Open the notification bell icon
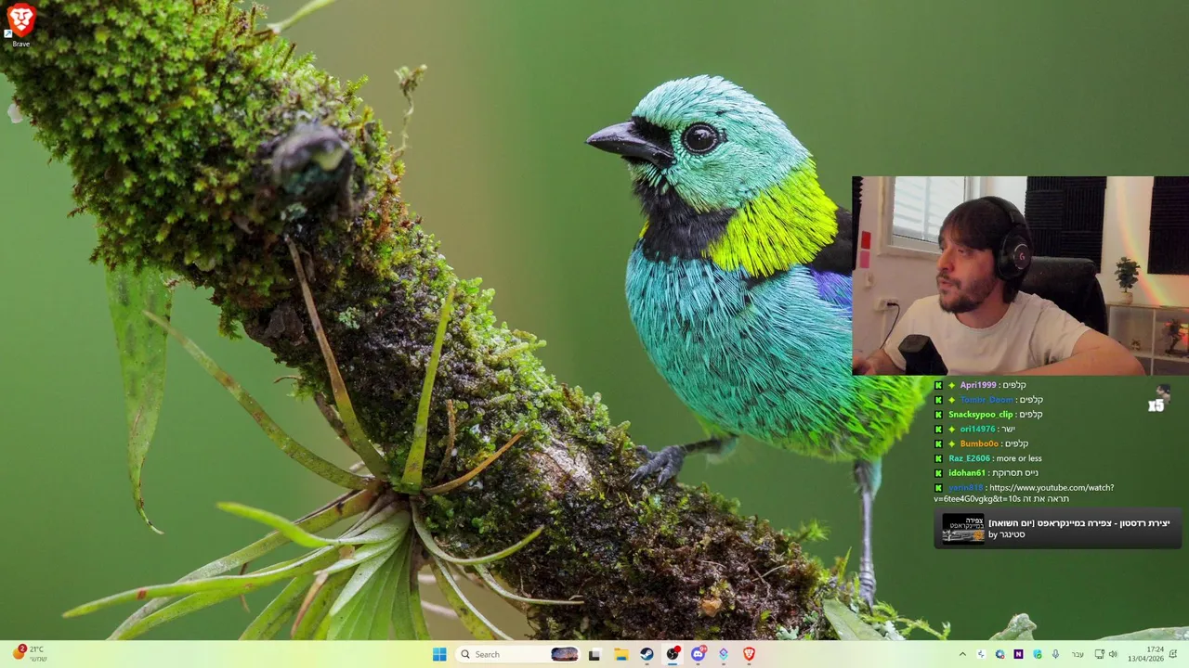This screenshot has height=668, width=1189. pos(1173,654)
